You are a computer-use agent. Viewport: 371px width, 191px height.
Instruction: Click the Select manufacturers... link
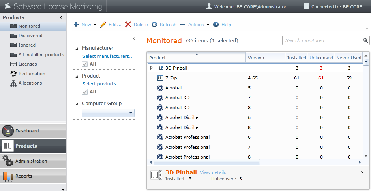108,56
